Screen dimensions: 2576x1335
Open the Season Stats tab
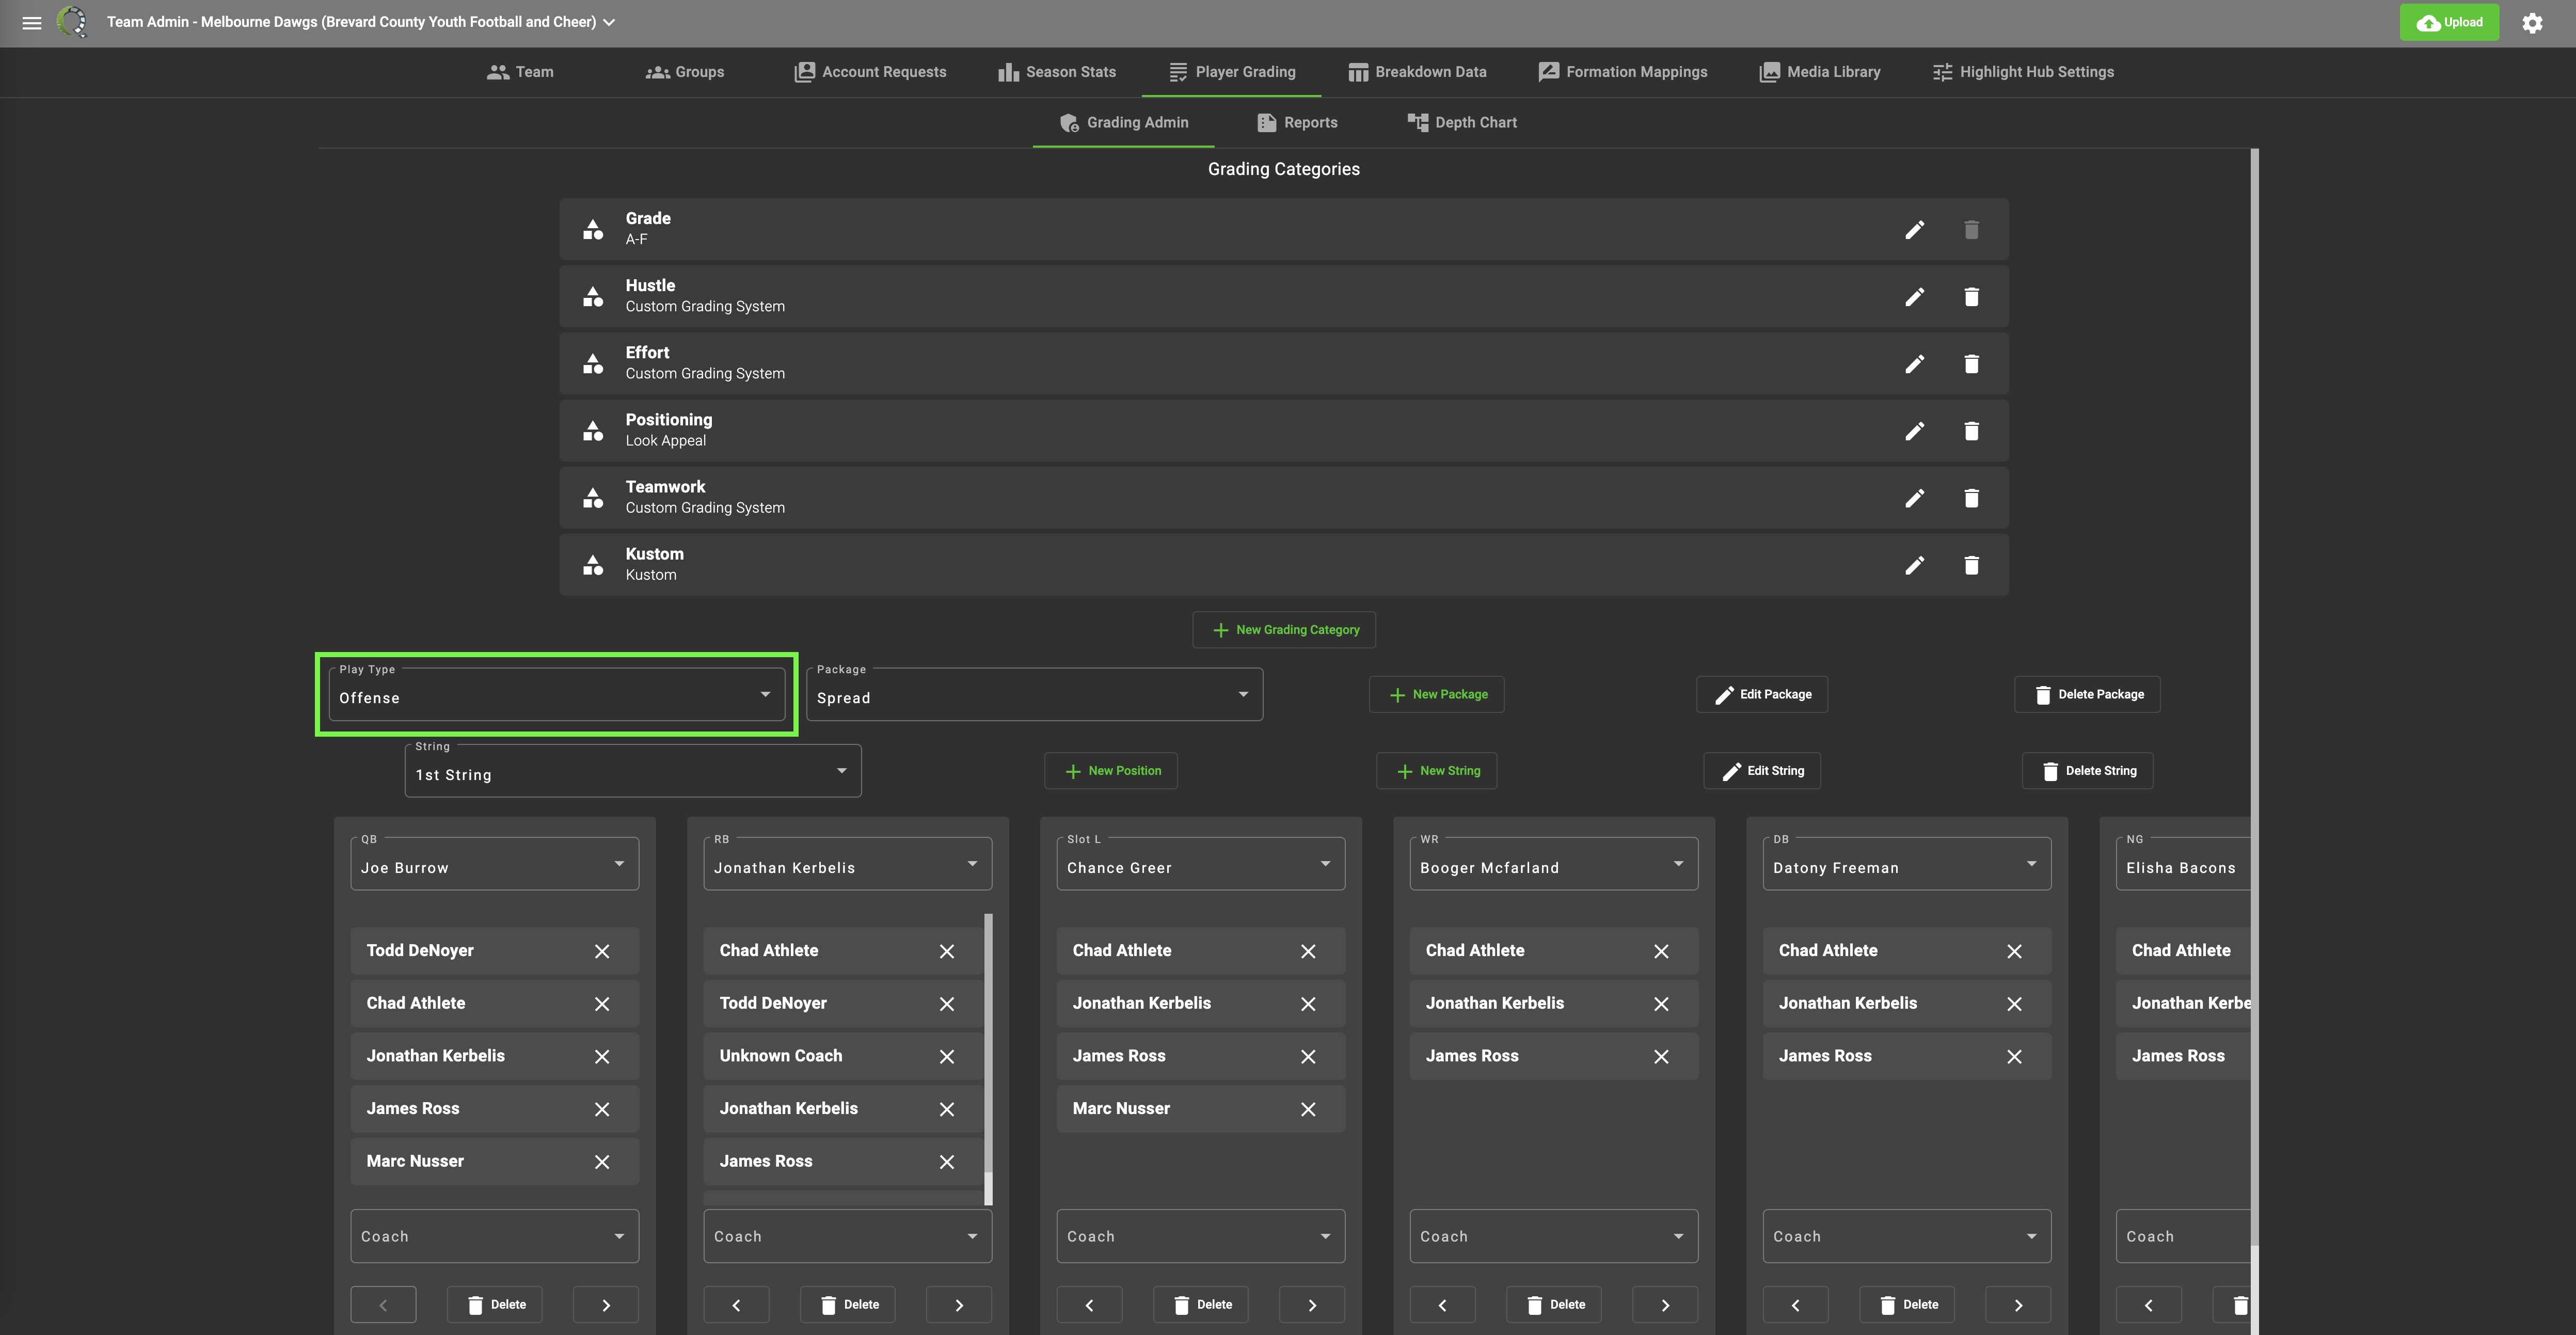click(1056, 72)
